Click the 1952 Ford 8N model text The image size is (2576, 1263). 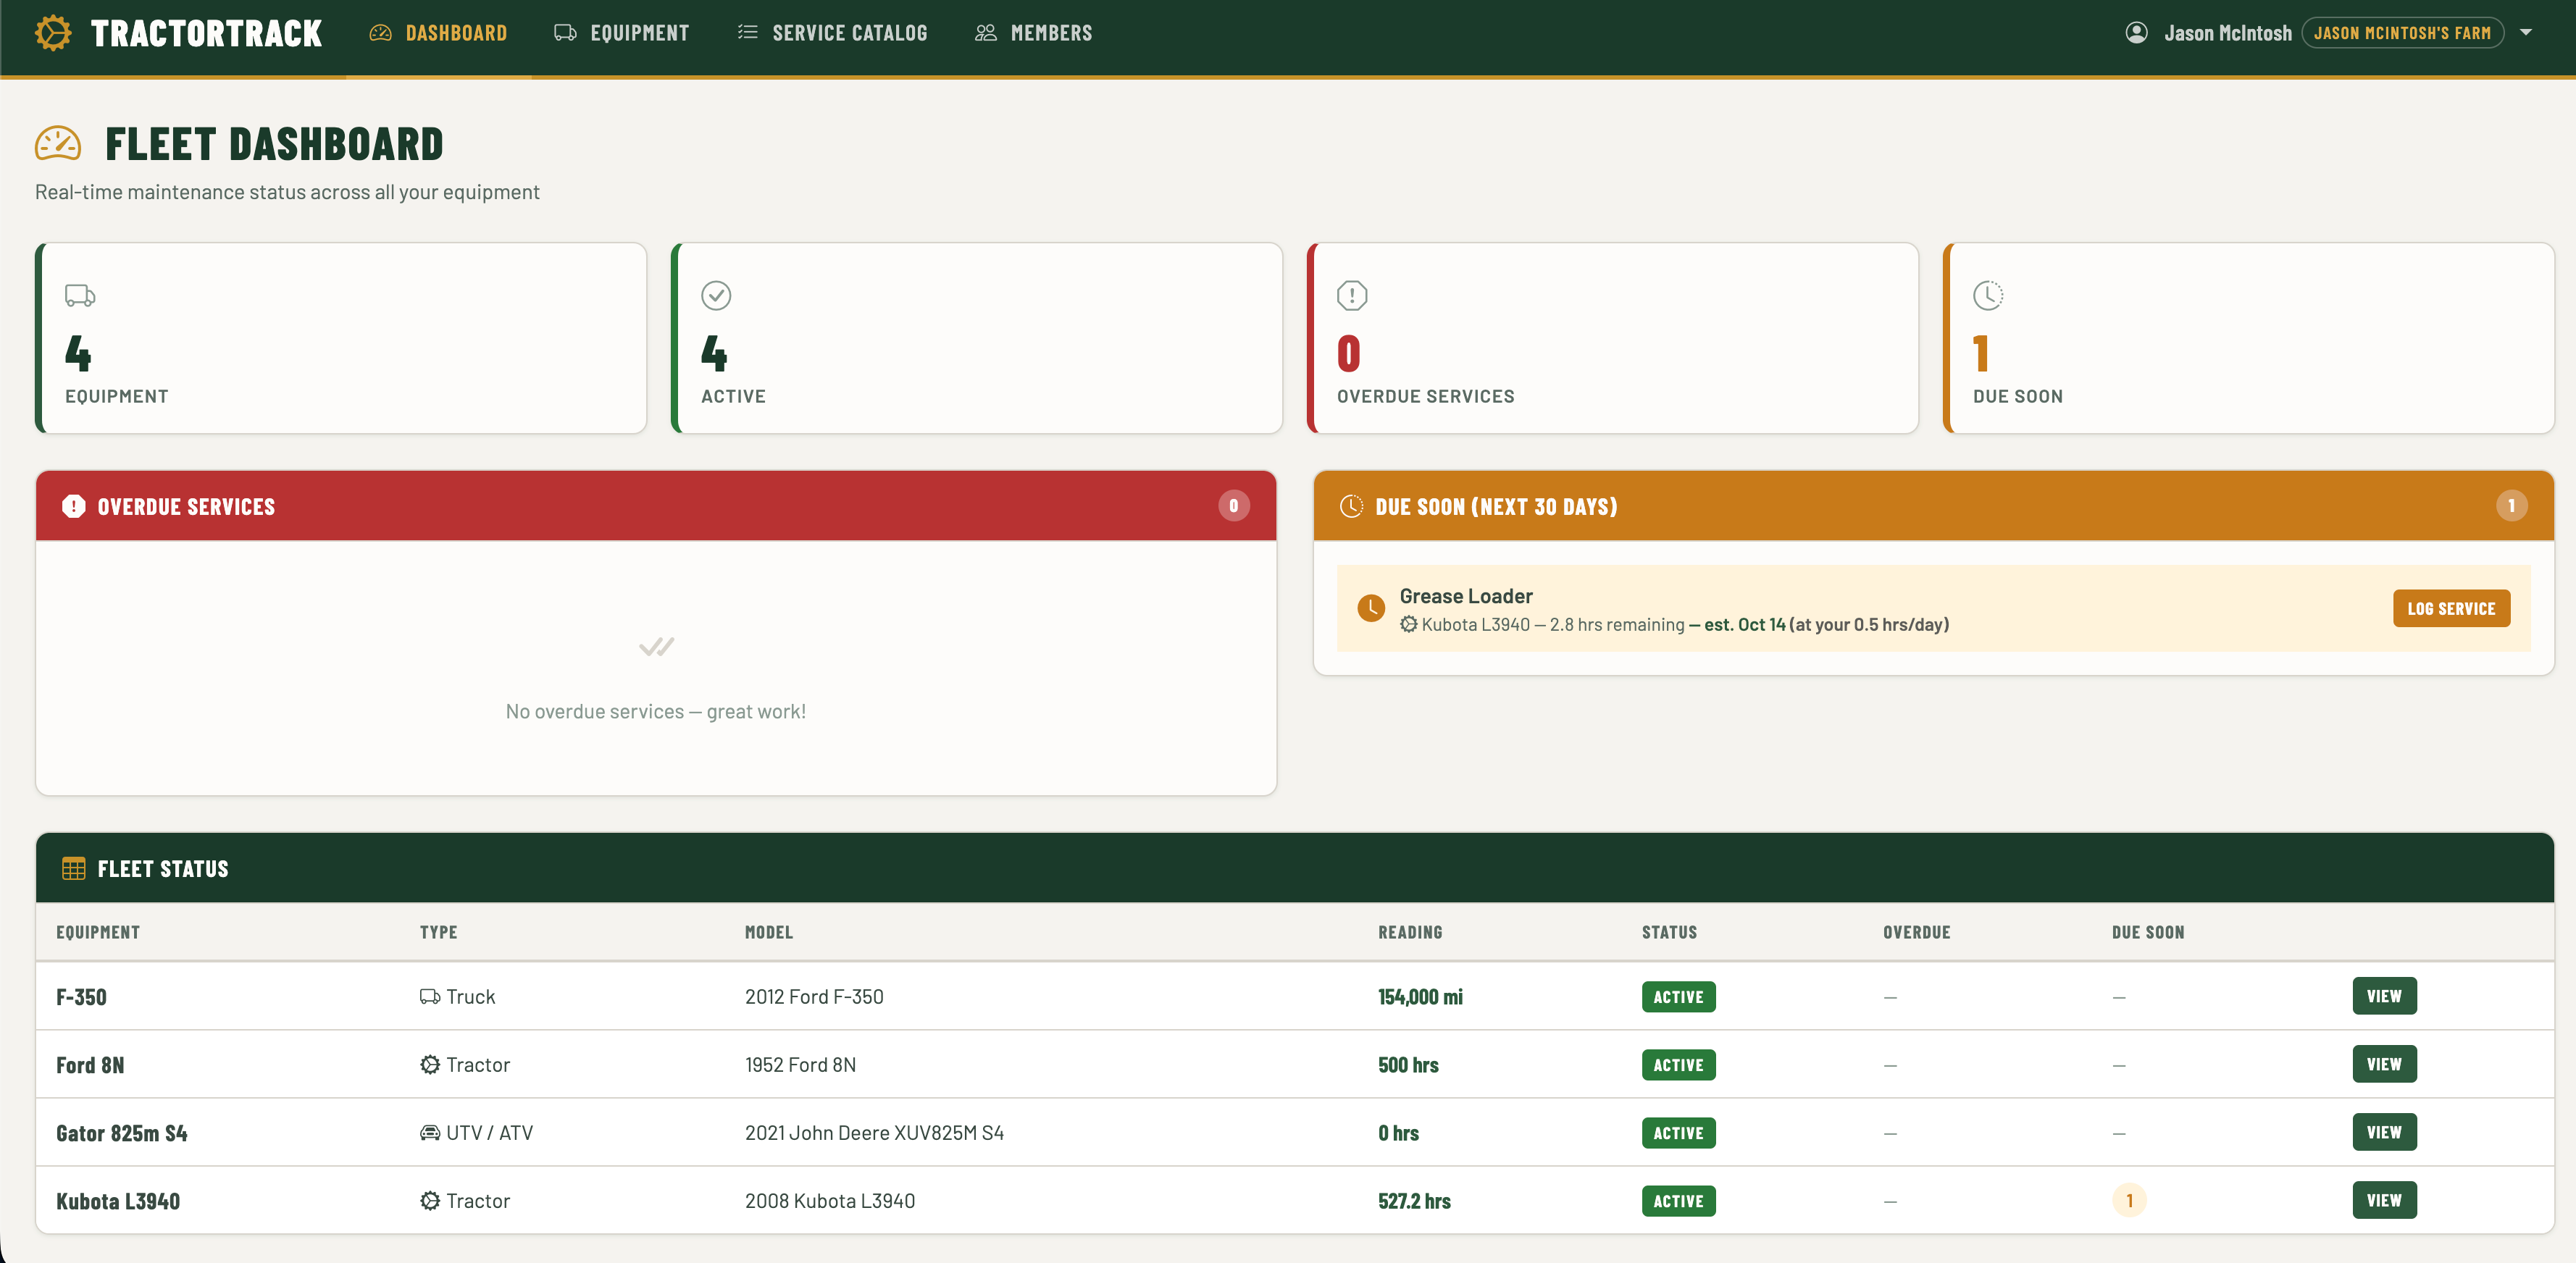(x=800, y=1065)
